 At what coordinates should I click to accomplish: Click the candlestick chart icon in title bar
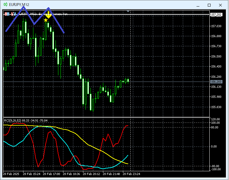[5, 5]
